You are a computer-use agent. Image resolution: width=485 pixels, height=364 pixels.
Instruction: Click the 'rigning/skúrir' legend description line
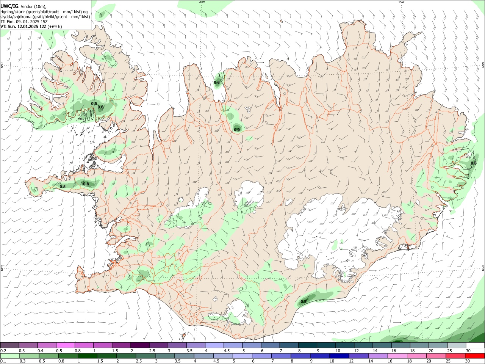pos(44,11)
